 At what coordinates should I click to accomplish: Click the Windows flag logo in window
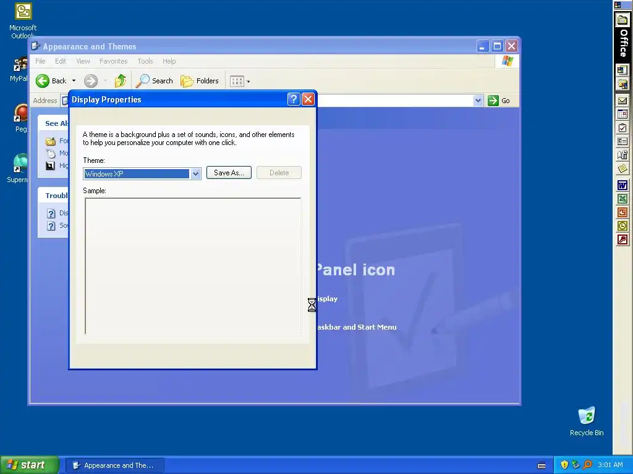507,61
